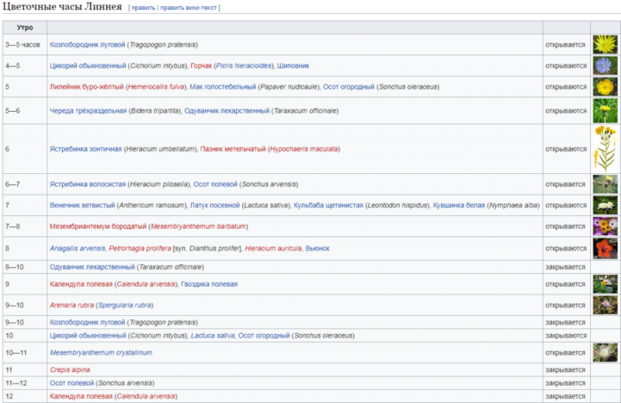Image resolution: width=621 pixels, height=403 pixels.
Task: Open the 'Шиповник' link
Action: (x=293, y=66)
